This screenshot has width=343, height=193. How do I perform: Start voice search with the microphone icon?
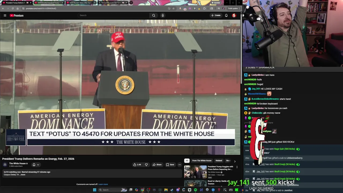(x=162, y=15)
